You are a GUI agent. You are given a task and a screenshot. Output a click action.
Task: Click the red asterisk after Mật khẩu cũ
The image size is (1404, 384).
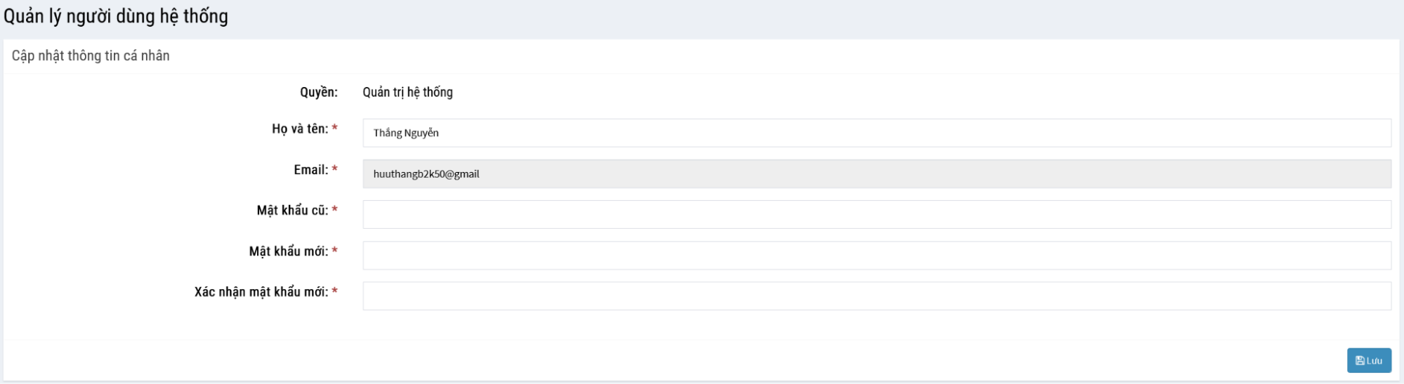click(335, 210)
